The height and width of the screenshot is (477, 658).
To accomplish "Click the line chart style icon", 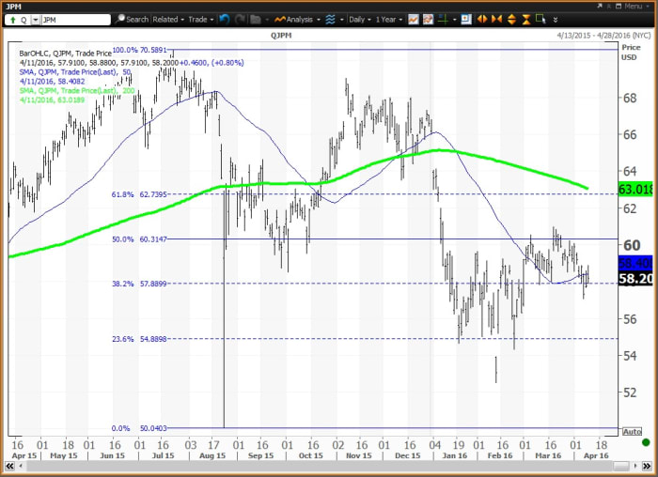I will (414, 20).
